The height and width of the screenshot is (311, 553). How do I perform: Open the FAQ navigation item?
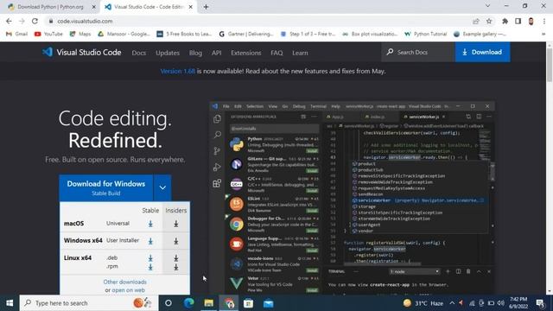click(276, 53)
